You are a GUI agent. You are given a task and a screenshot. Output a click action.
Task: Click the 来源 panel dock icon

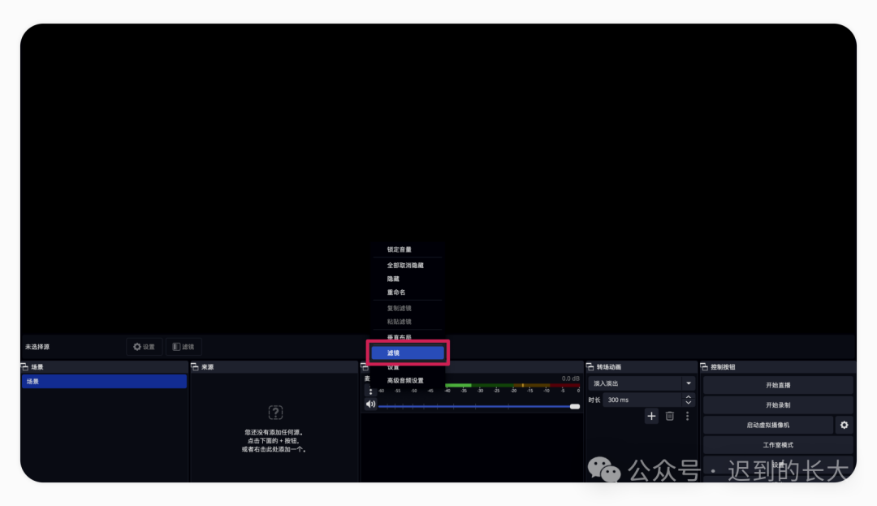pos(195,367)
